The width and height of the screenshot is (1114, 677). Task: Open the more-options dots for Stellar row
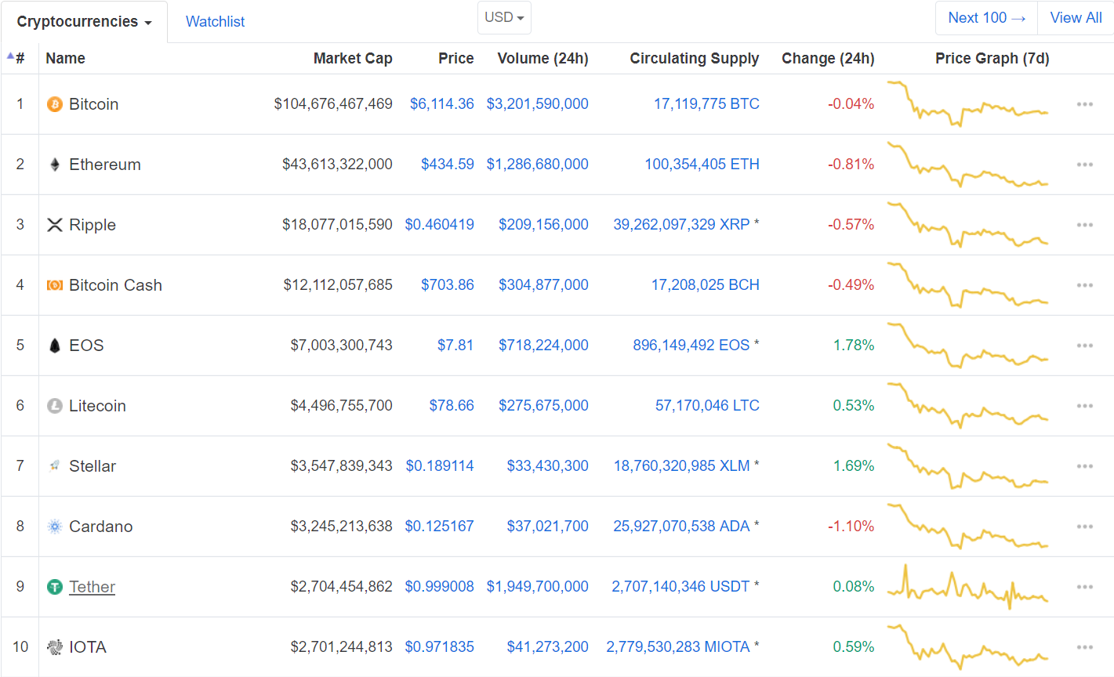[1085, 466]
